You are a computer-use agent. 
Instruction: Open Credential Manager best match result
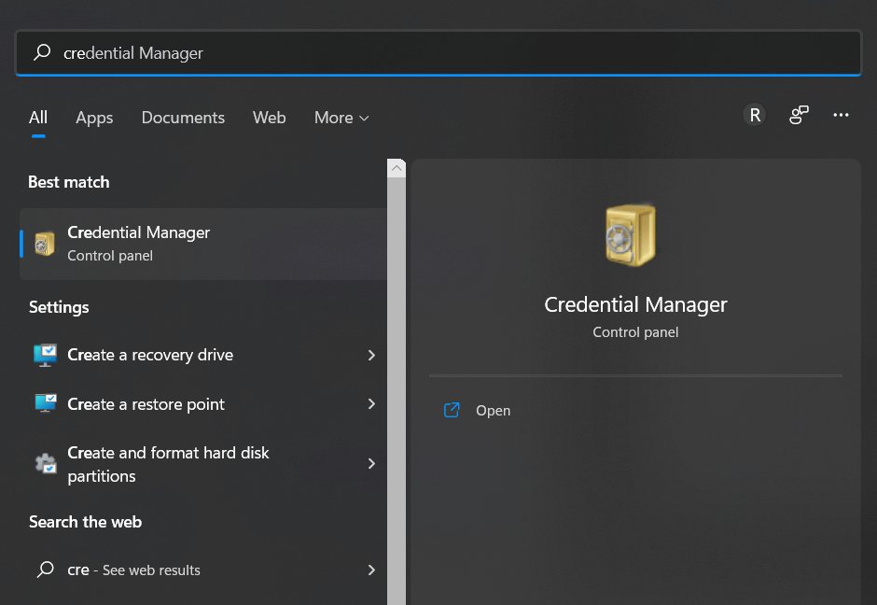pos(203,244)
